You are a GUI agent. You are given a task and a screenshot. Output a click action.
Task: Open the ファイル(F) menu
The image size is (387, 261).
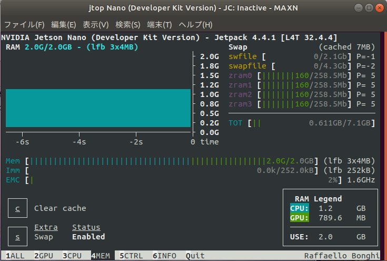coord(24,25)
